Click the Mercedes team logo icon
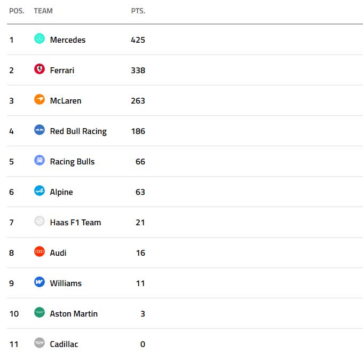 pos(40,38)
